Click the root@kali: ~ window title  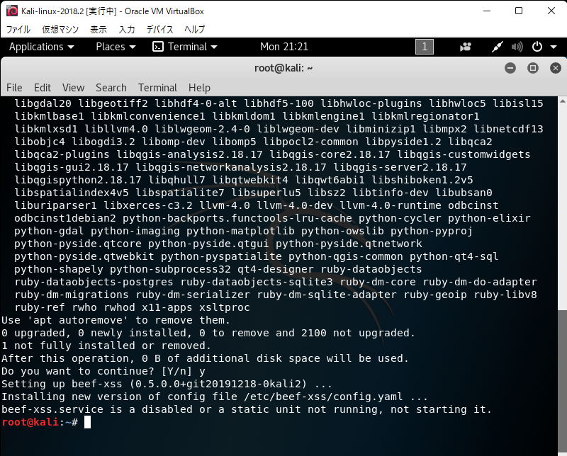point(283,68)
